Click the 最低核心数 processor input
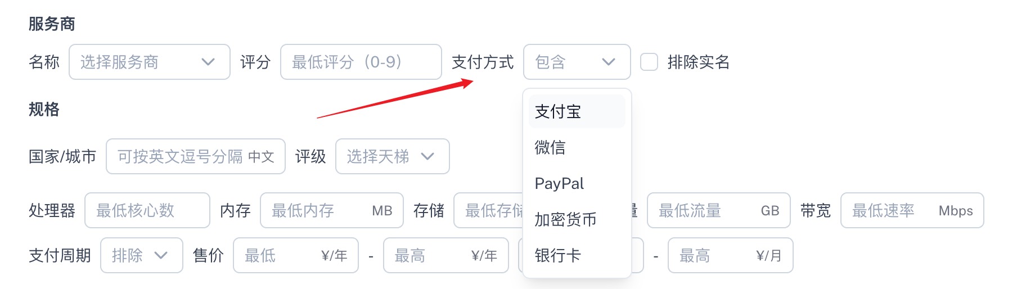This screenshot has width=1026, height=289. [x=147, y=210]
